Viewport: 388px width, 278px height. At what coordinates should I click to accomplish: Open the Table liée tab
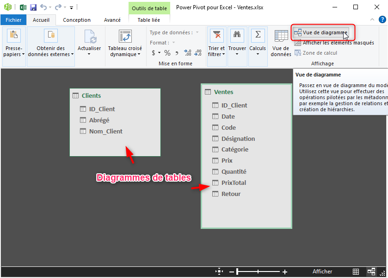click(x=149, y=20)
